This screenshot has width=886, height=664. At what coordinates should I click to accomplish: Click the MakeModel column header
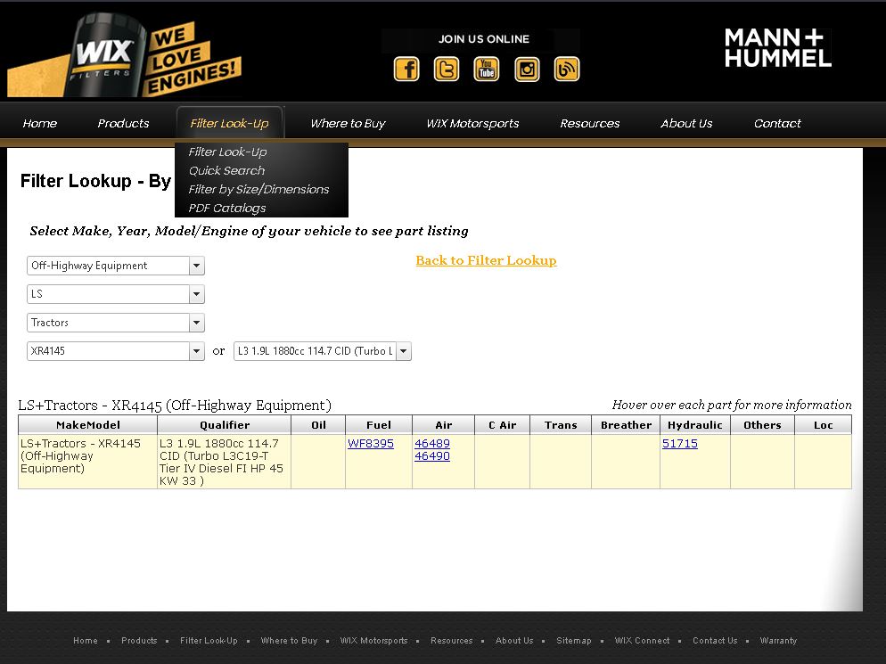(x=87, y=425)
